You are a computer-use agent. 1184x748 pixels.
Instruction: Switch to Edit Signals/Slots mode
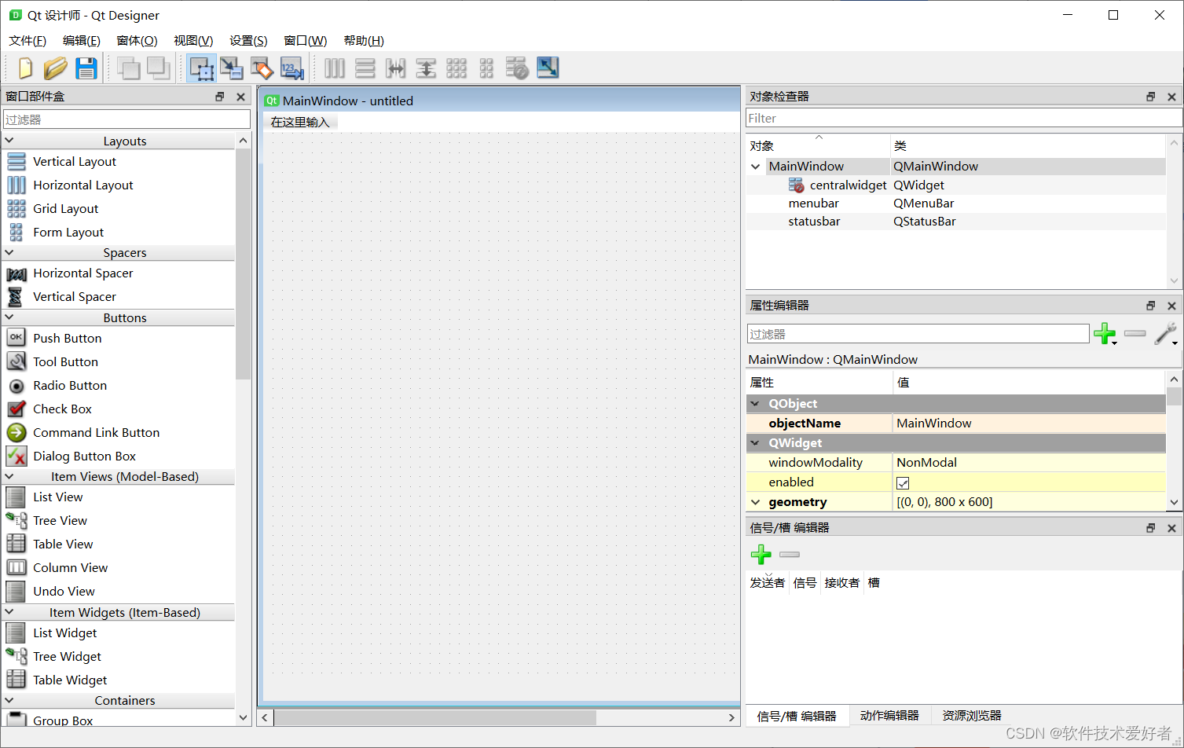[x=231, y=68]
